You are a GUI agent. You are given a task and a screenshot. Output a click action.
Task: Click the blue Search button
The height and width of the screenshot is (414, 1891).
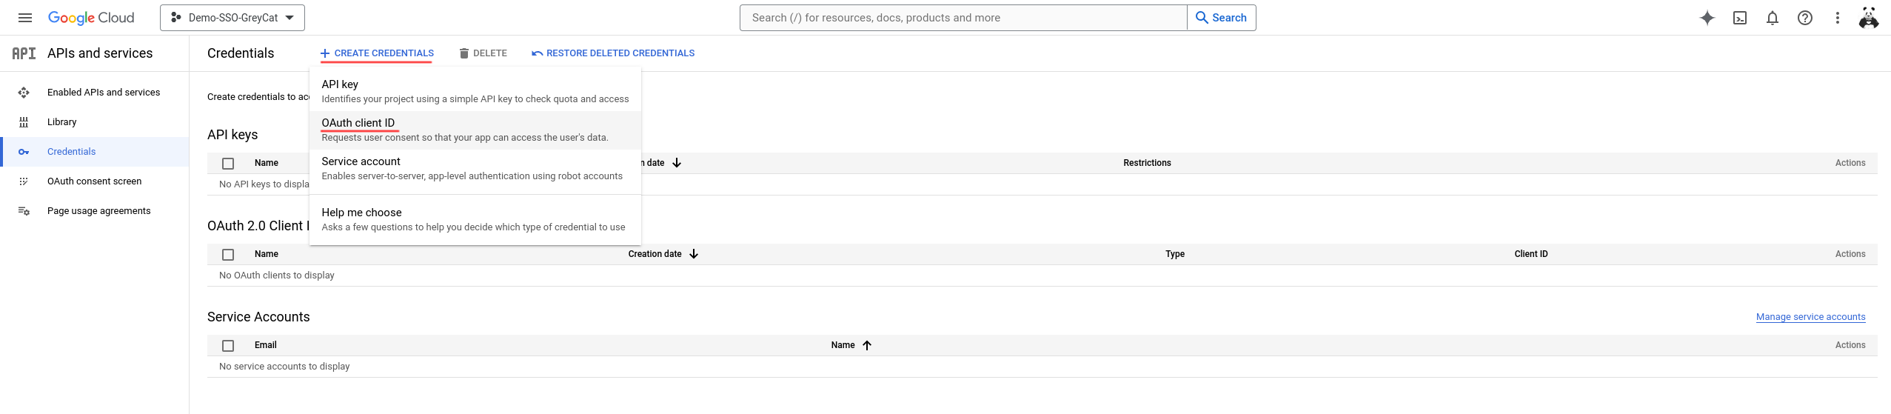pyautogui.click(x=1222, y=18)
